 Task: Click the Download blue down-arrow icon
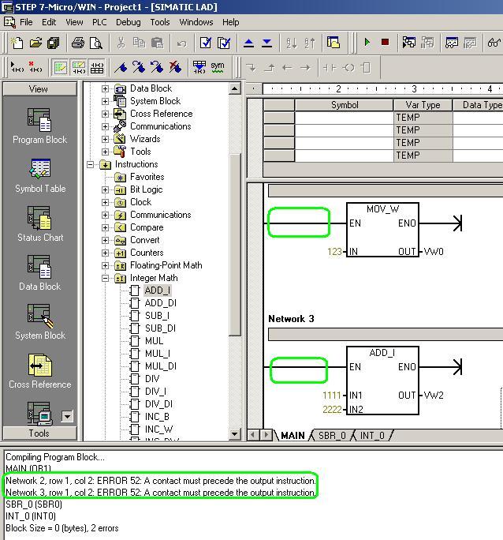pos(266,43)
